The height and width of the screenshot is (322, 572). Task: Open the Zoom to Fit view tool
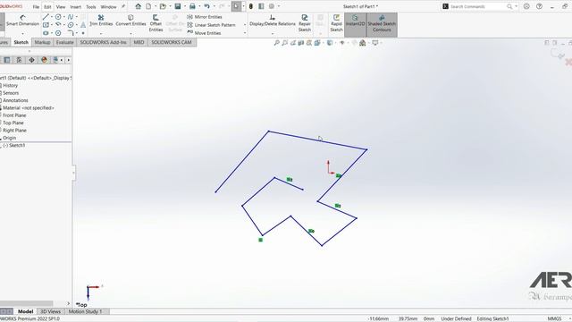click(276, 43)
